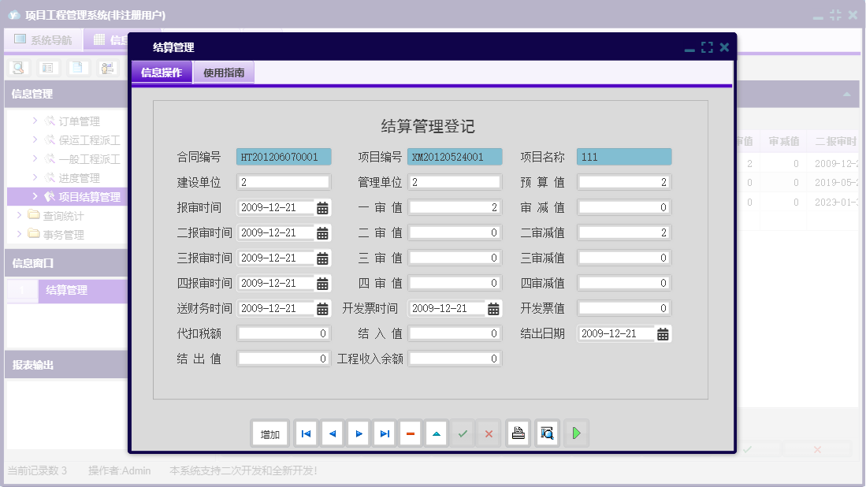Open print preview with the magnifier-document icon

(547, 433)
